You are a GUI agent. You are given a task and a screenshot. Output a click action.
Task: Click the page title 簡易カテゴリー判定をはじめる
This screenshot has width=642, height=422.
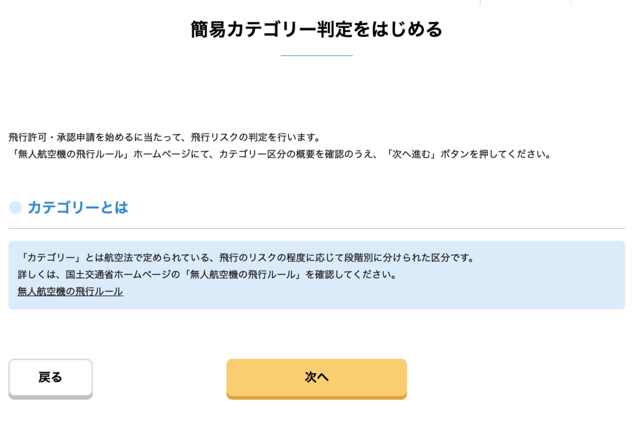[x=317, y=29]
